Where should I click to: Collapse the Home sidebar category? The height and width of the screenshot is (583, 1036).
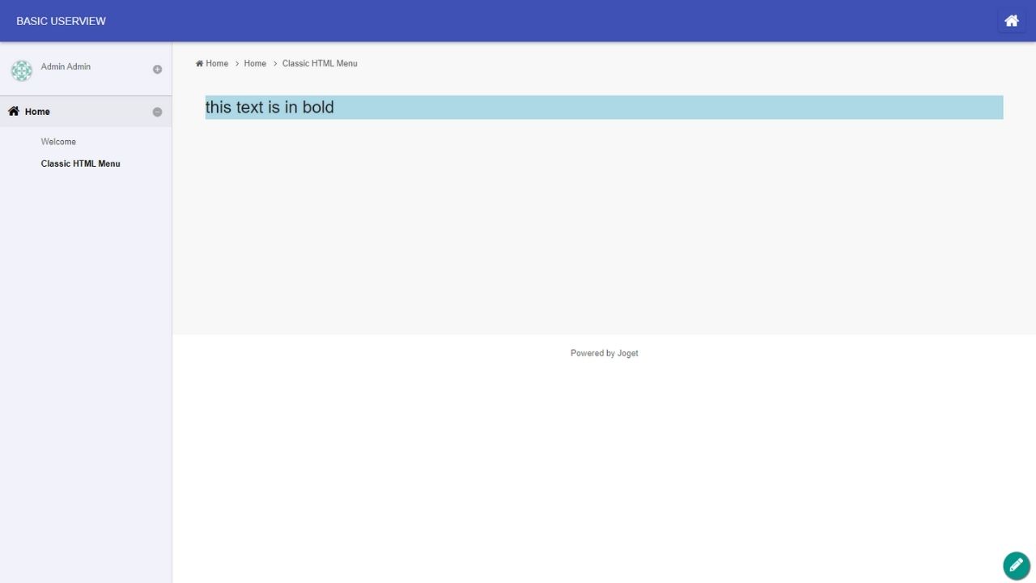[x=157, y=113]
